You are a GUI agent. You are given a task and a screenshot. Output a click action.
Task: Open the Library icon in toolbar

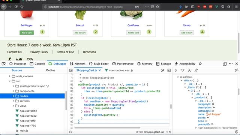click(x=187, y=7)
